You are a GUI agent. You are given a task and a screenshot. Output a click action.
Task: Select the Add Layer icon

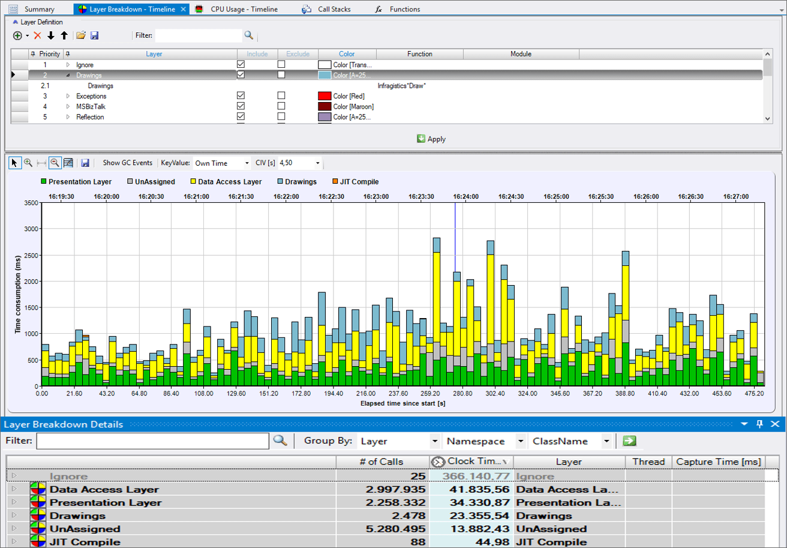pyautogui.click(x=16, y=35)
